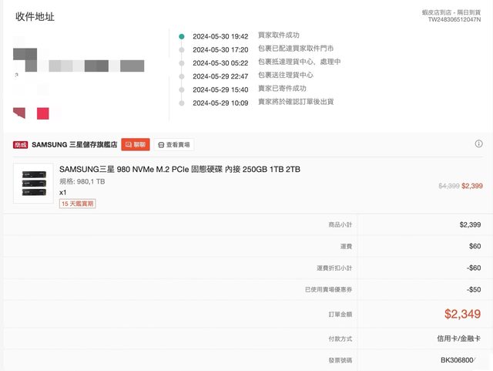Open the Samsung SSD product thumbnail
The height and width of the screenshot is (371, 493).
point(33,183)
